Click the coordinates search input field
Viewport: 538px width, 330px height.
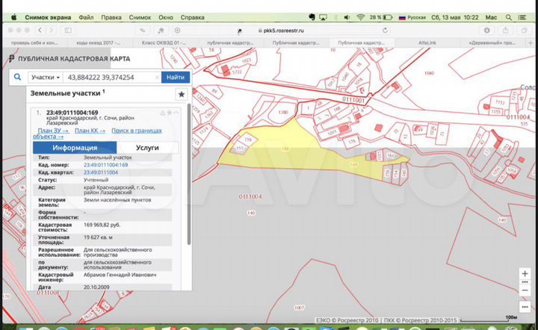[x=112, y=77]
